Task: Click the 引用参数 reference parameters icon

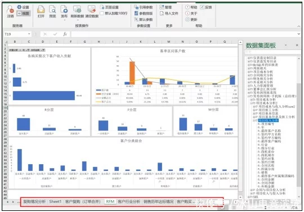Action: pyautogui.click(x=144, y=7)
